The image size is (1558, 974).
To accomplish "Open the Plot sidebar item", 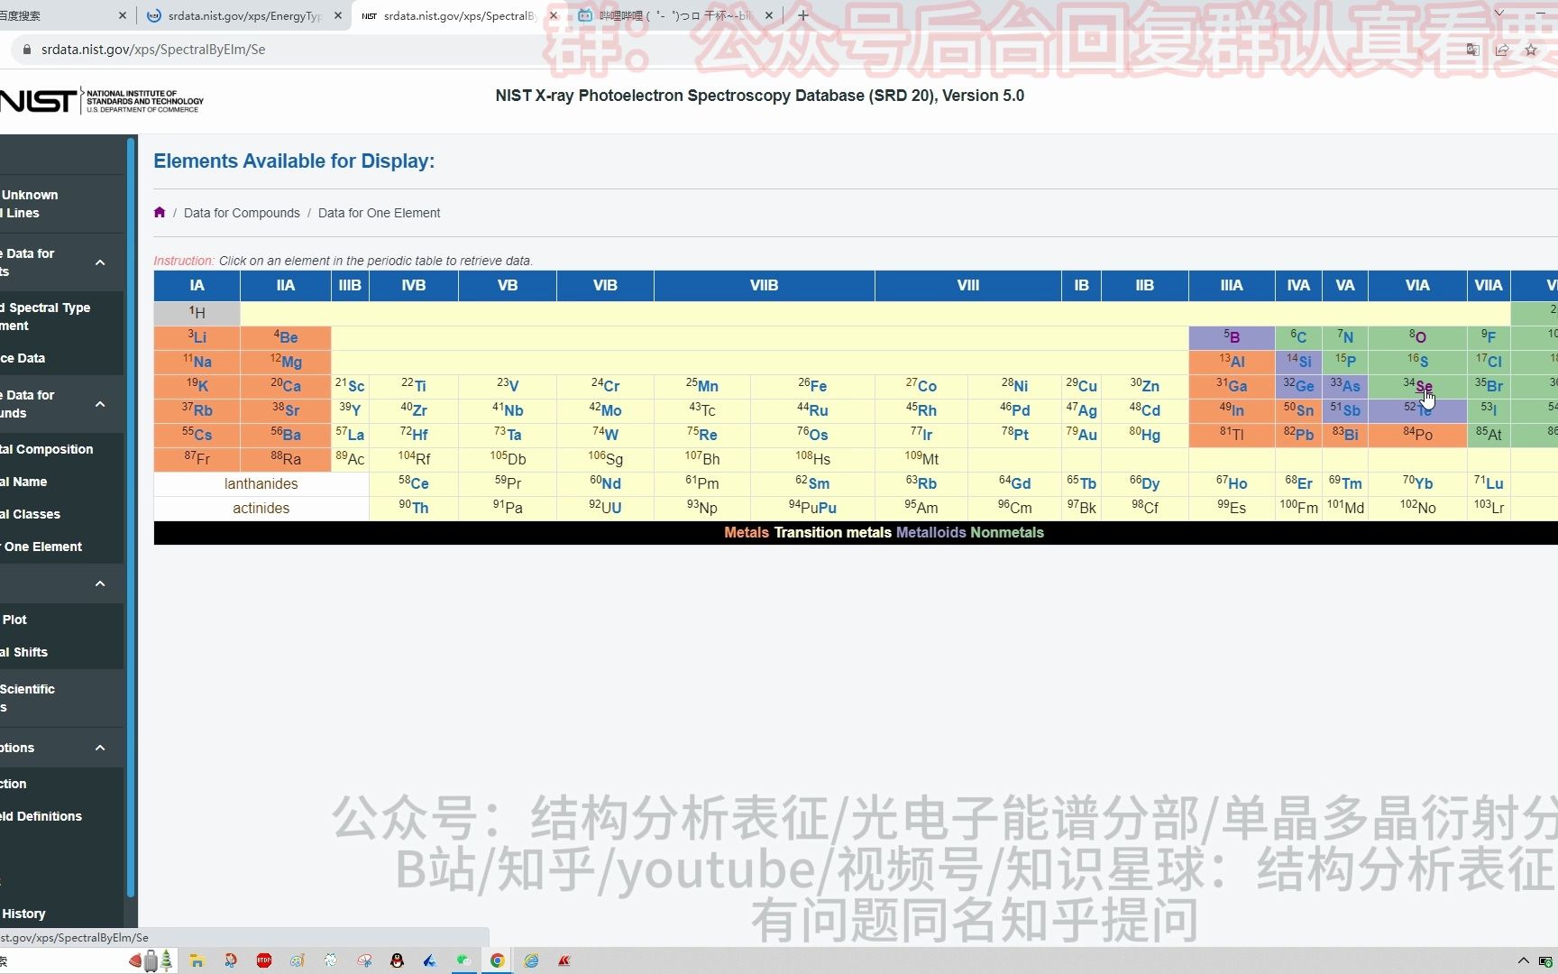I will click(x=61, y=620).
